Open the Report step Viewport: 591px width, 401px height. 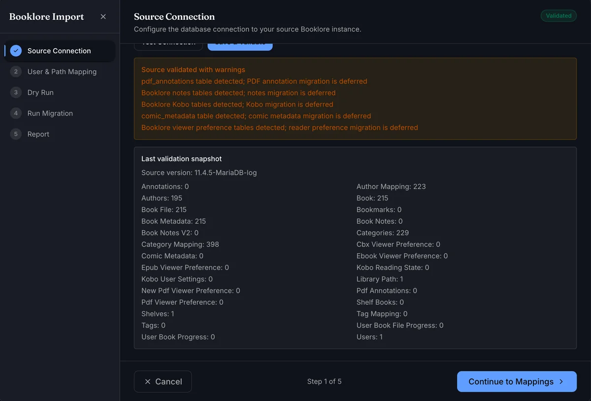(x=60, y=134)
